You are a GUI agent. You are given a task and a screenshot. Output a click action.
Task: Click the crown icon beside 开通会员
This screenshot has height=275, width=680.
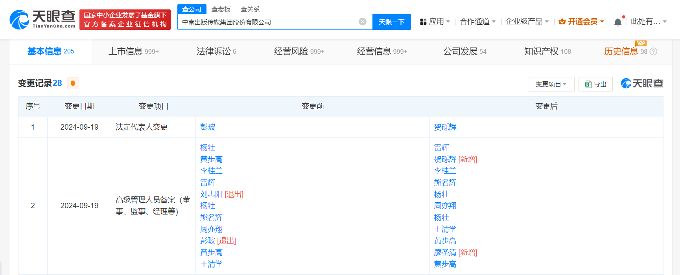pos(562,22)
